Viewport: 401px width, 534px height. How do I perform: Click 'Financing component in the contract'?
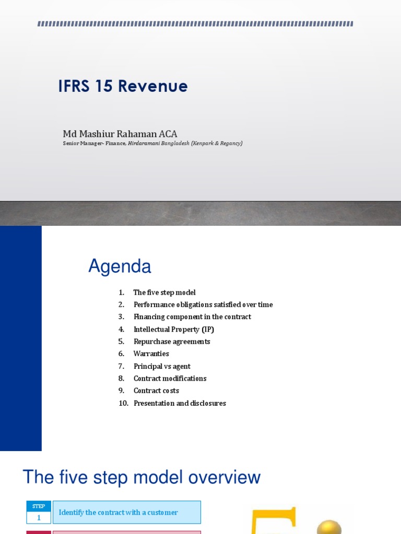click(192, 317)
